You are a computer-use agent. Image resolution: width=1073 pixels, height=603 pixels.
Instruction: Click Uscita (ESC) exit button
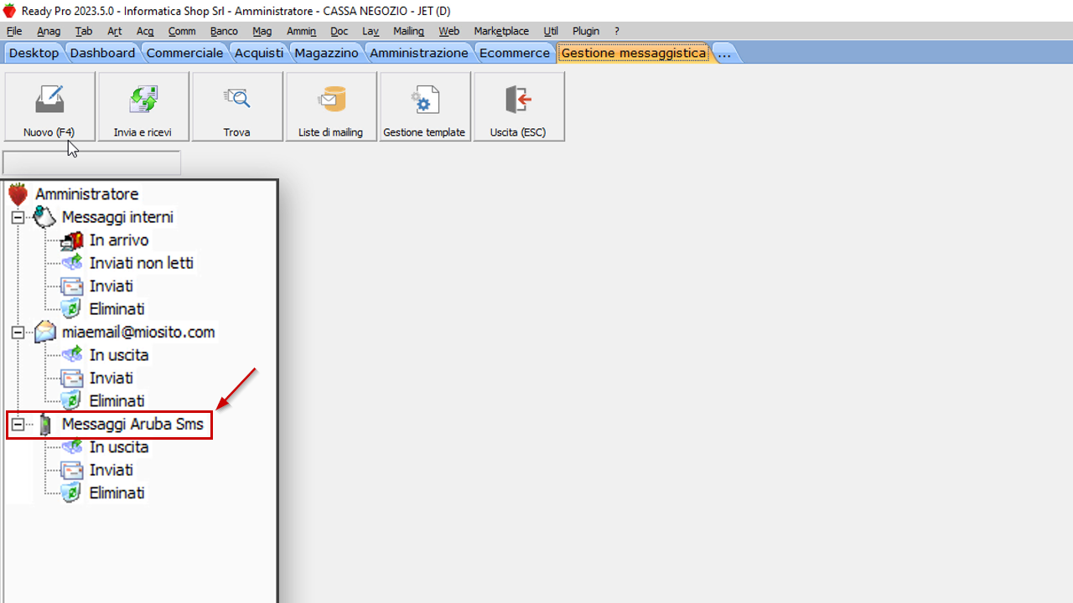tap(519, 106)
